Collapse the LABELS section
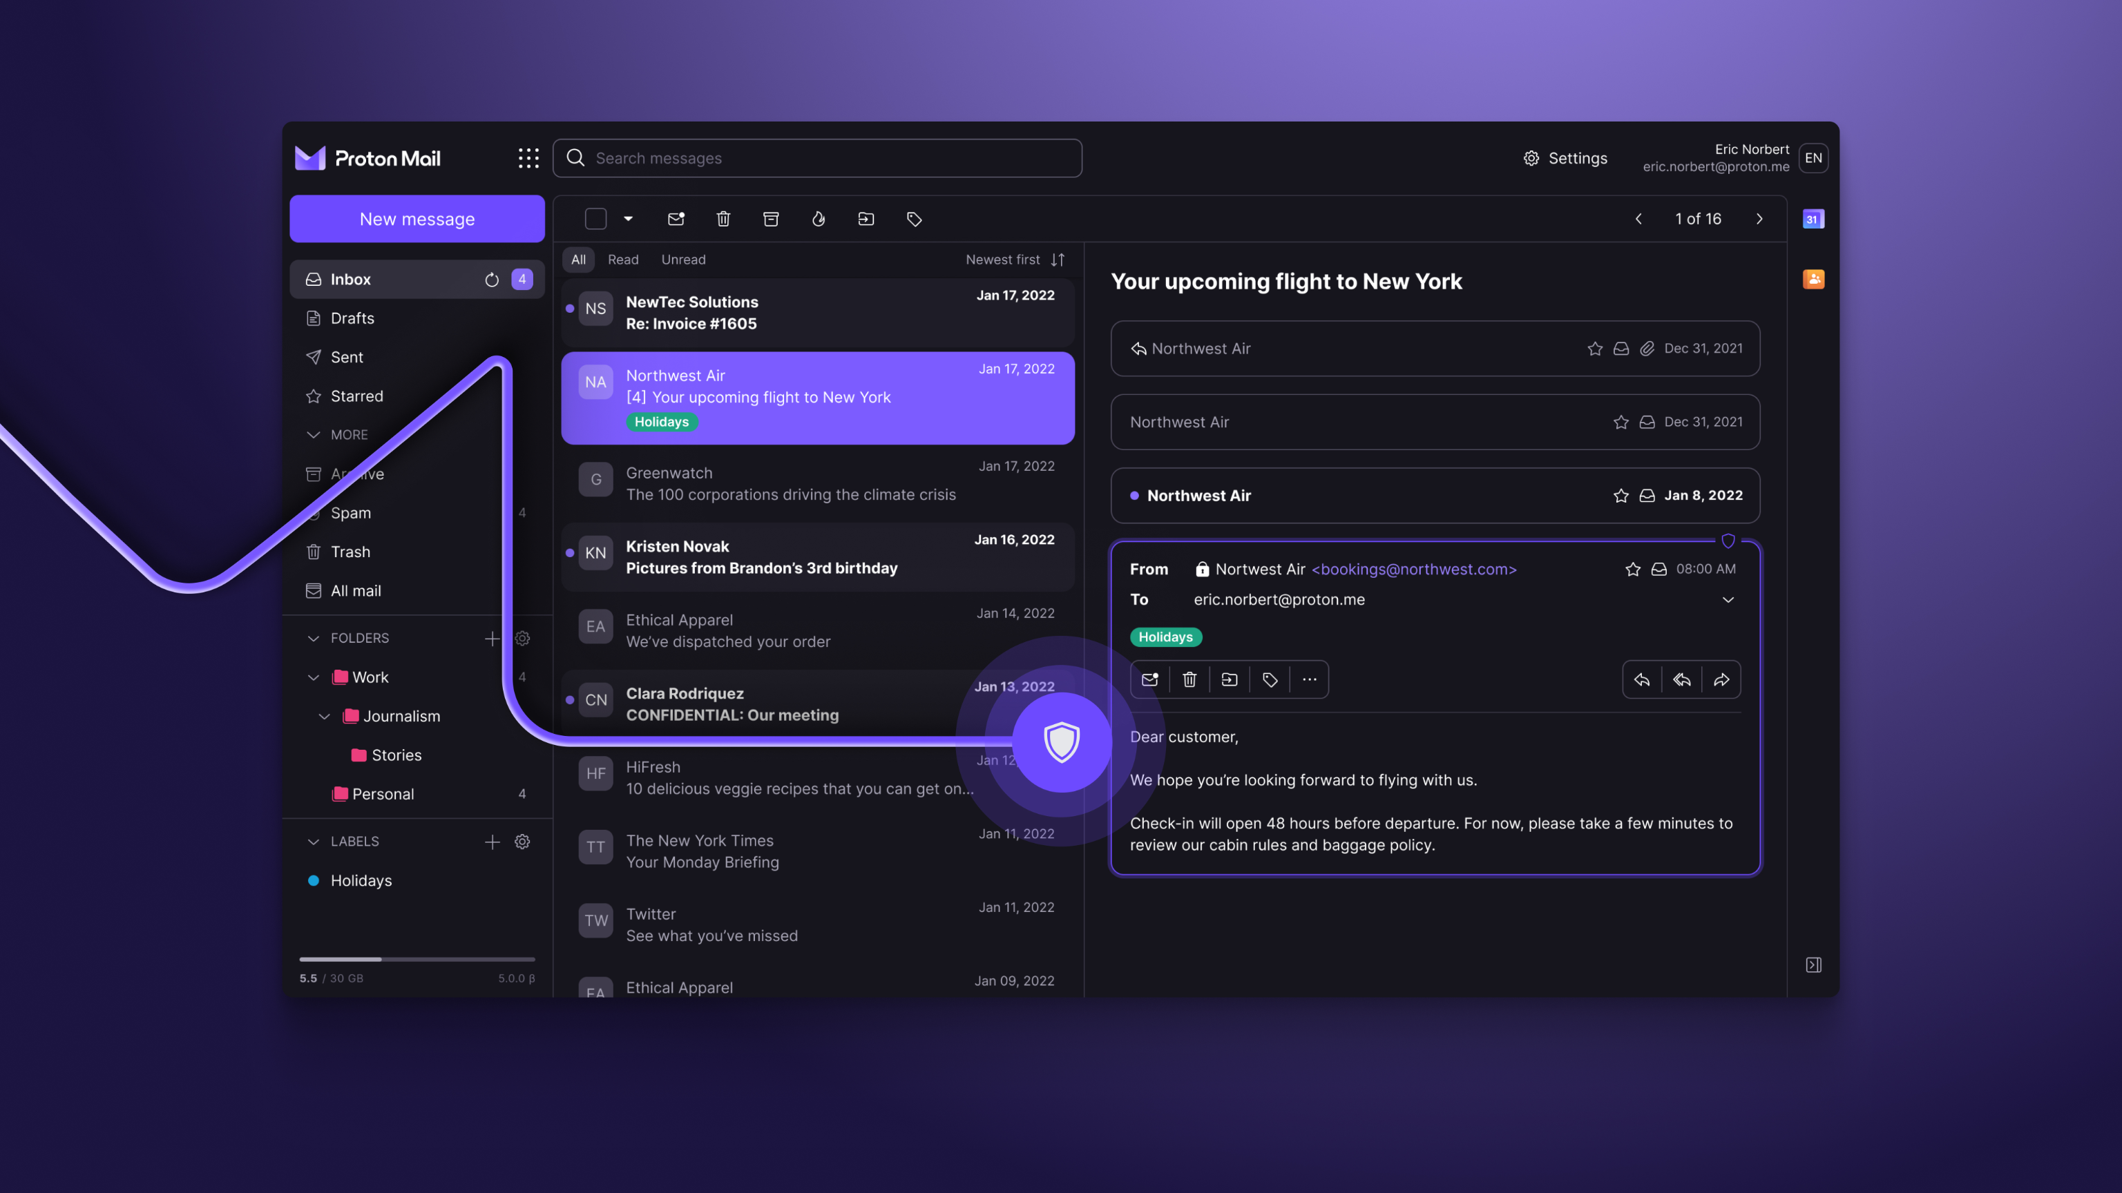This screenshot has width=2122, height=1193. 313,842
